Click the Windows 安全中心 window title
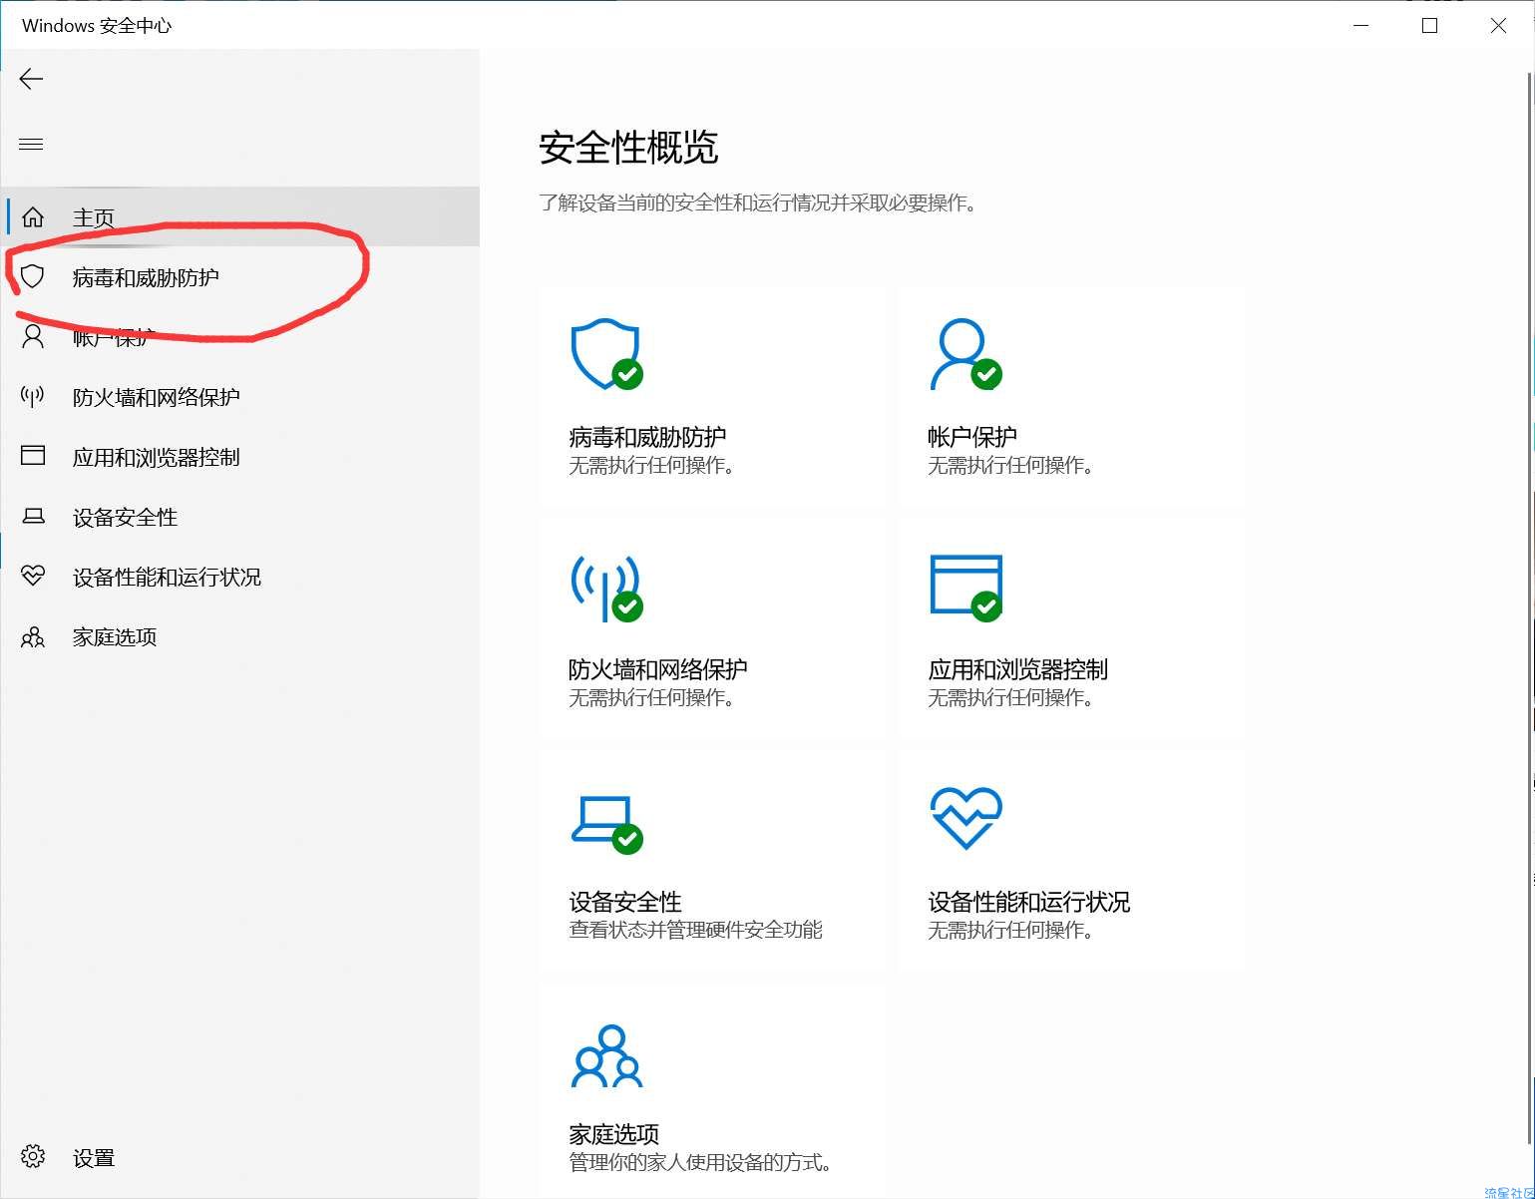The width and height of the screenshot is (1535, 1199). point(97,25)
